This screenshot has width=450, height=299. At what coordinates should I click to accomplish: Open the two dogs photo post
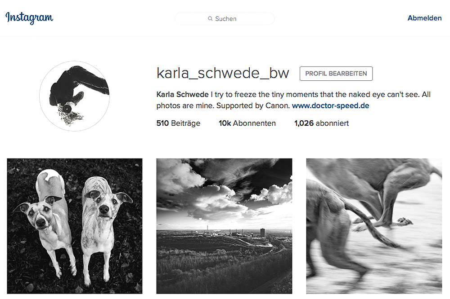[x=75, y=226]
